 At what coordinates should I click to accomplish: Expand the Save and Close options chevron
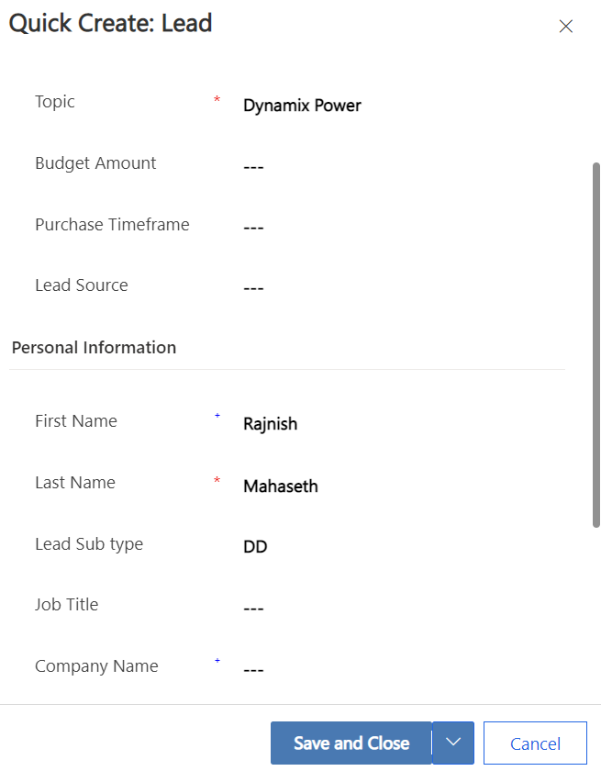coord(453,743)
